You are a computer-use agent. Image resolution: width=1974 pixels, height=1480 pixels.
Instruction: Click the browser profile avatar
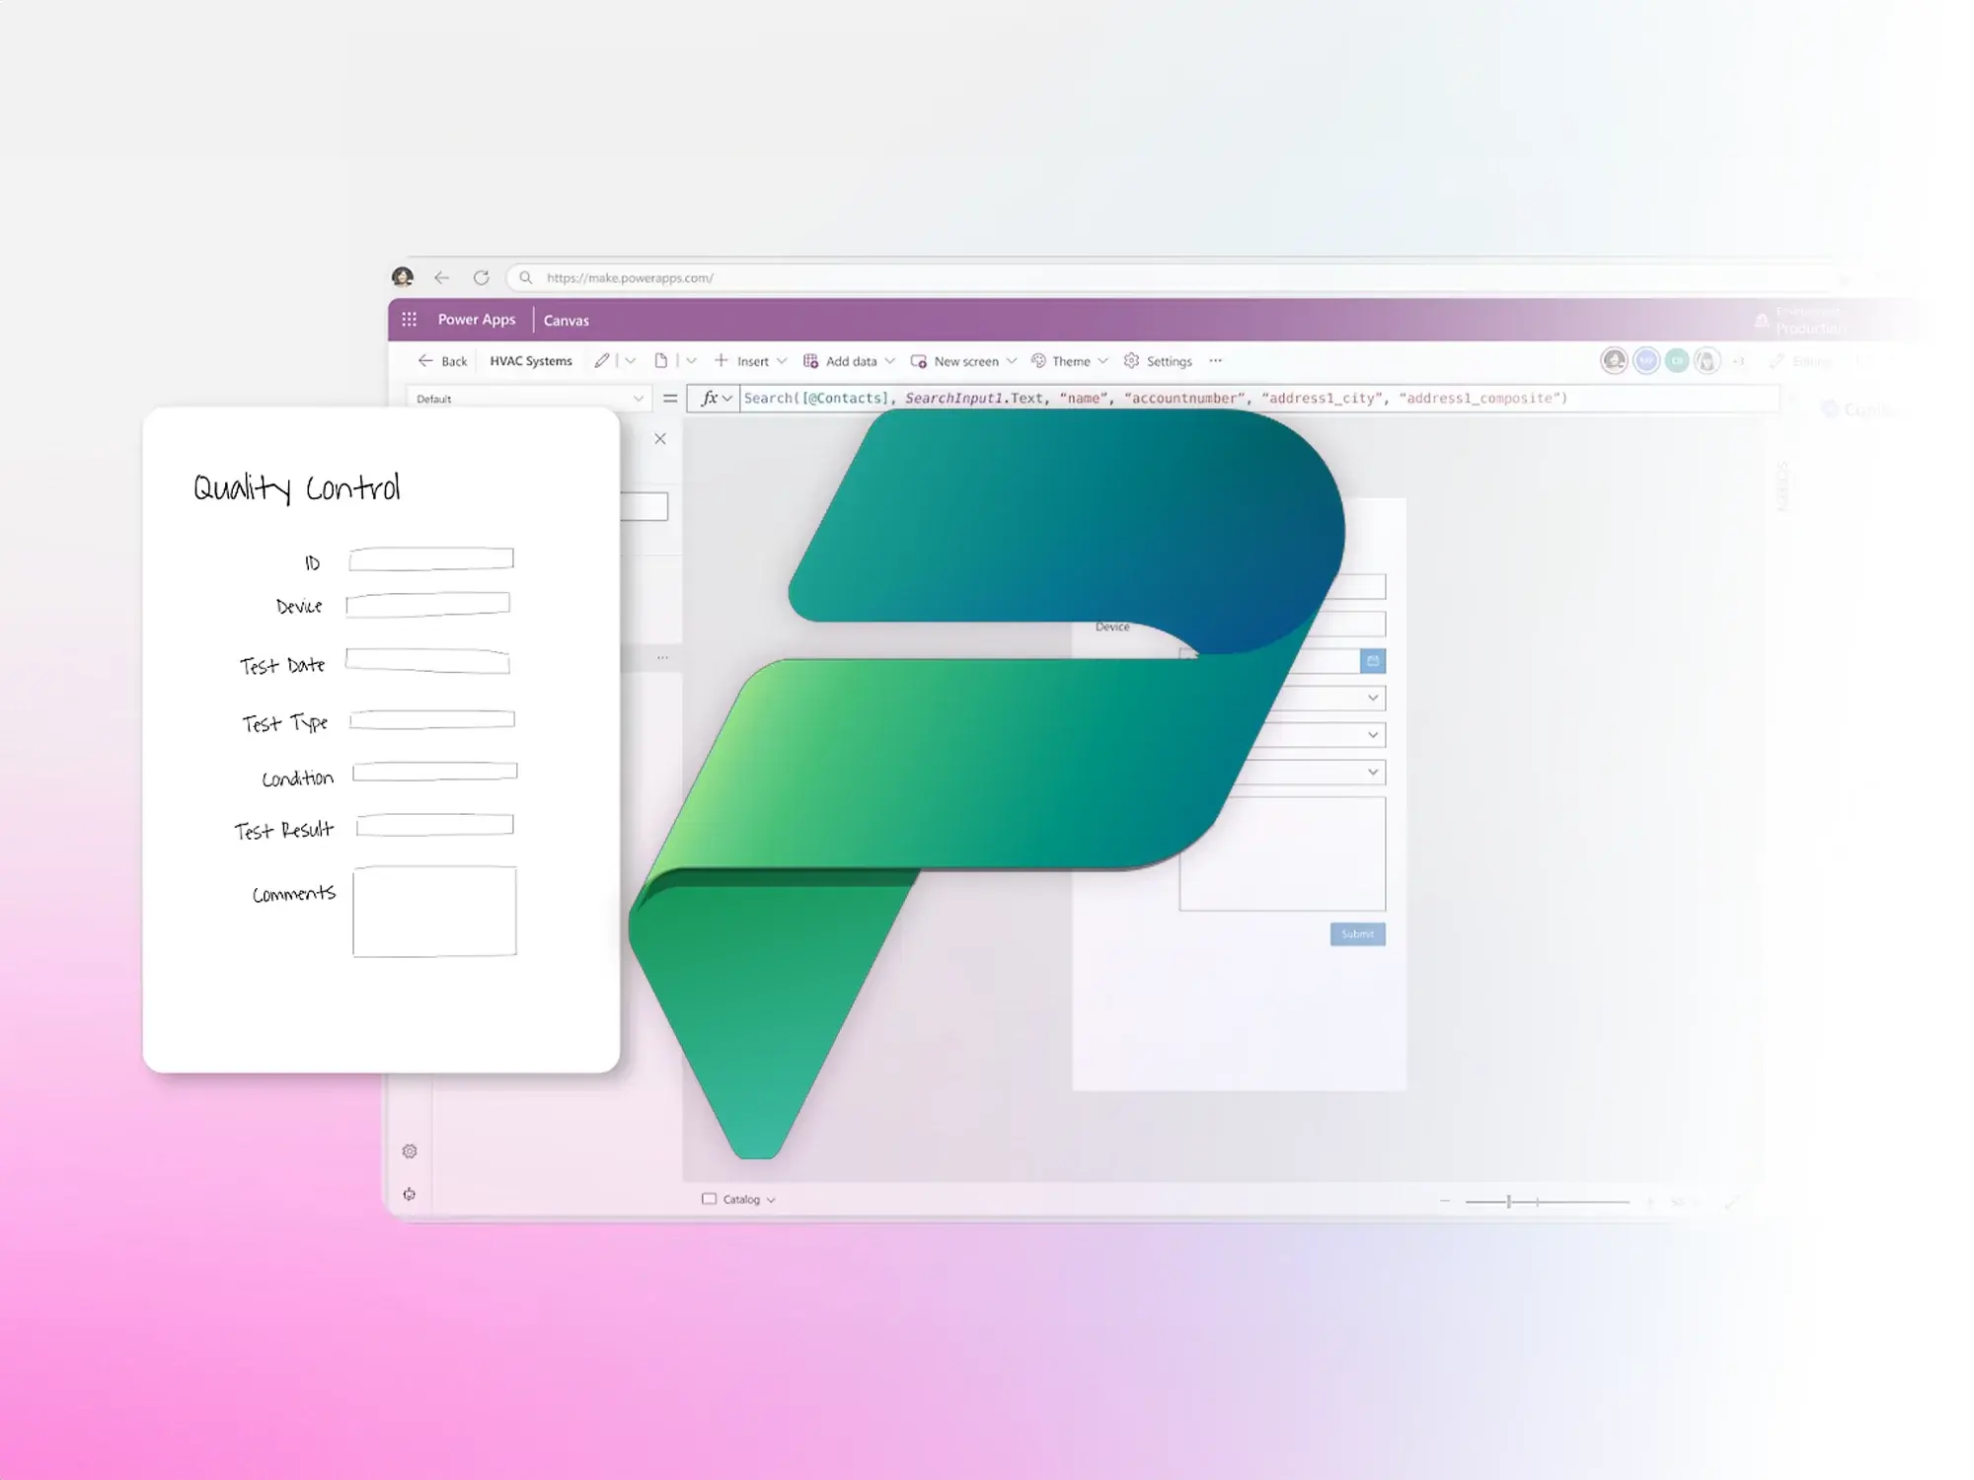coord(403,277)
